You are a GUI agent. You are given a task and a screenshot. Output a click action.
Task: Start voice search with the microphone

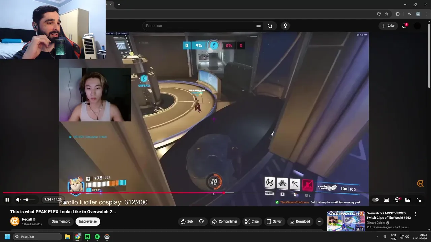pos(285,26)
